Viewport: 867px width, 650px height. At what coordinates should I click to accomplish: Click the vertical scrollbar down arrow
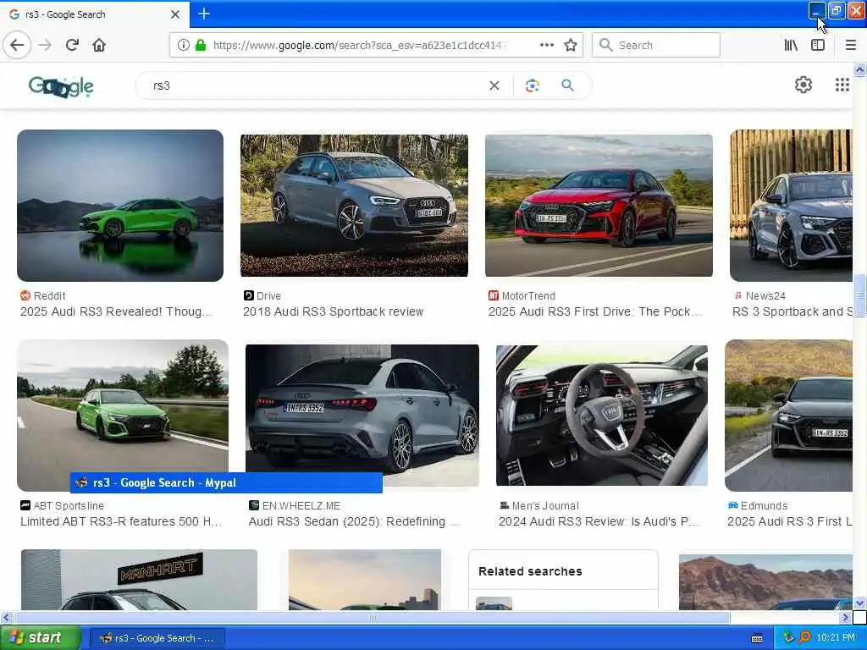tap(859, 603)
